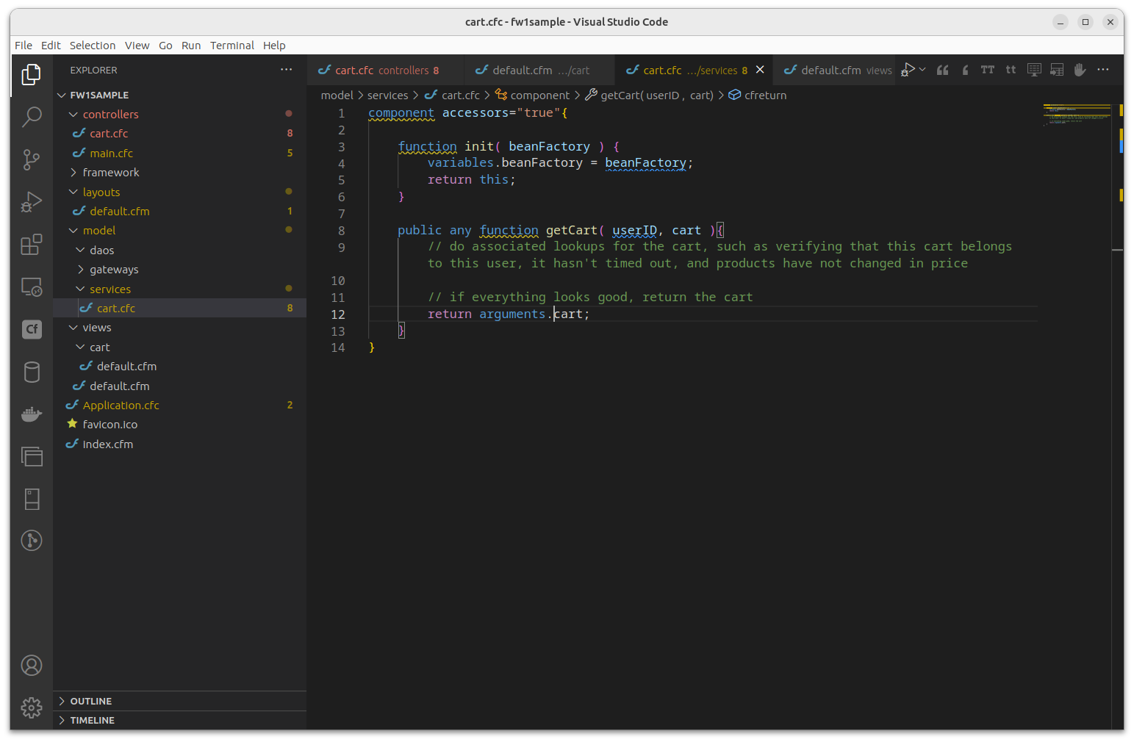Collapse the controllers folder
Viewport: 1134px width, 742px height.
coord(110,114)
